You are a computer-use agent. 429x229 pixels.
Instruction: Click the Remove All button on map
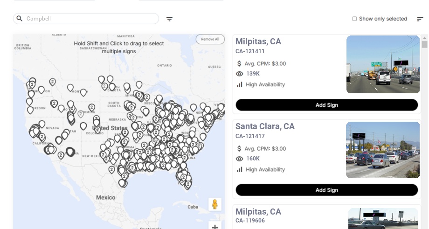pyautogui.click(x=210, y=39)
